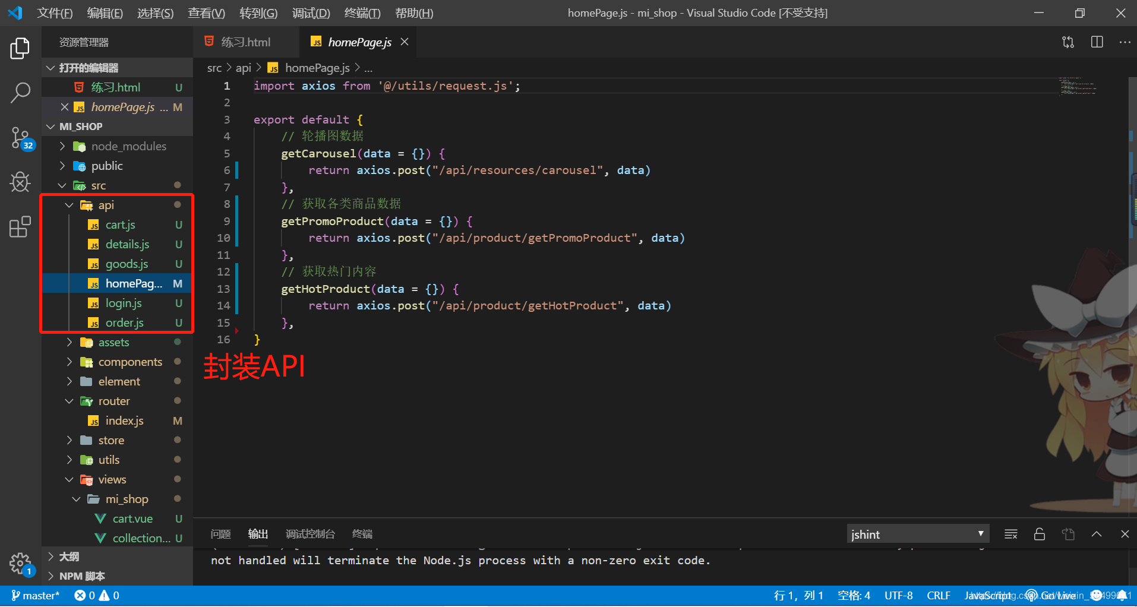Open goods.js in the file tree
The image size is (1137, 607).
[118, 264]
